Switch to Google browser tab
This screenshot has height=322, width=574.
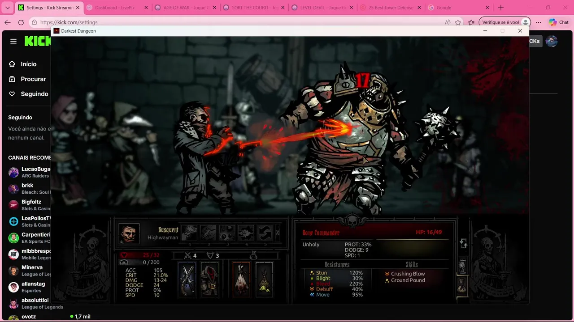459,8
